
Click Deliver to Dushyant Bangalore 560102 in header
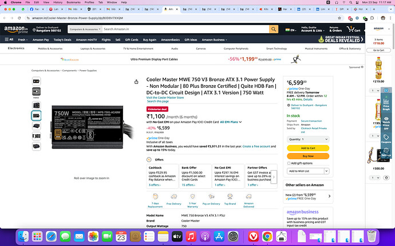pyautogui.click(x=47, y=29)
